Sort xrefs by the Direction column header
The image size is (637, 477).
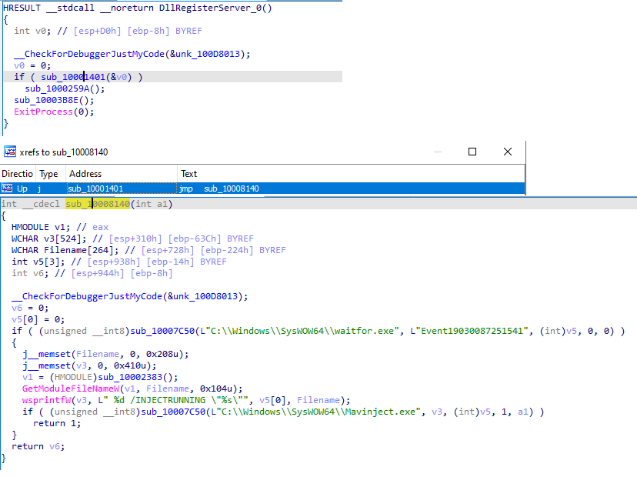tap(18, 174)
